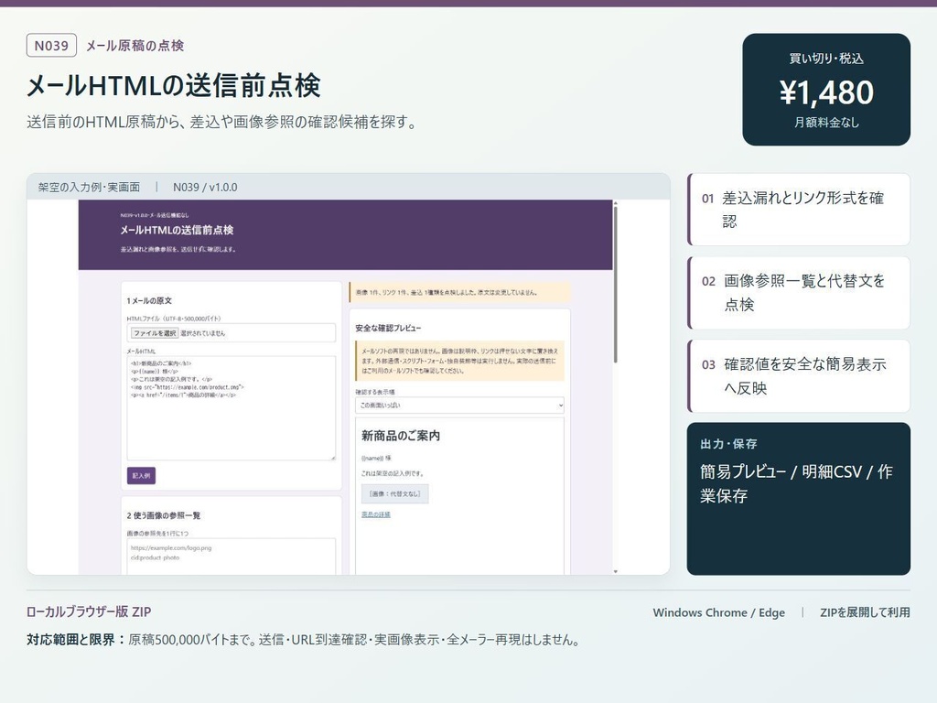This screenshot has width=937, height=703.
Task: Click the Windows Chrome / Edge text
Action: pos(719,612)
